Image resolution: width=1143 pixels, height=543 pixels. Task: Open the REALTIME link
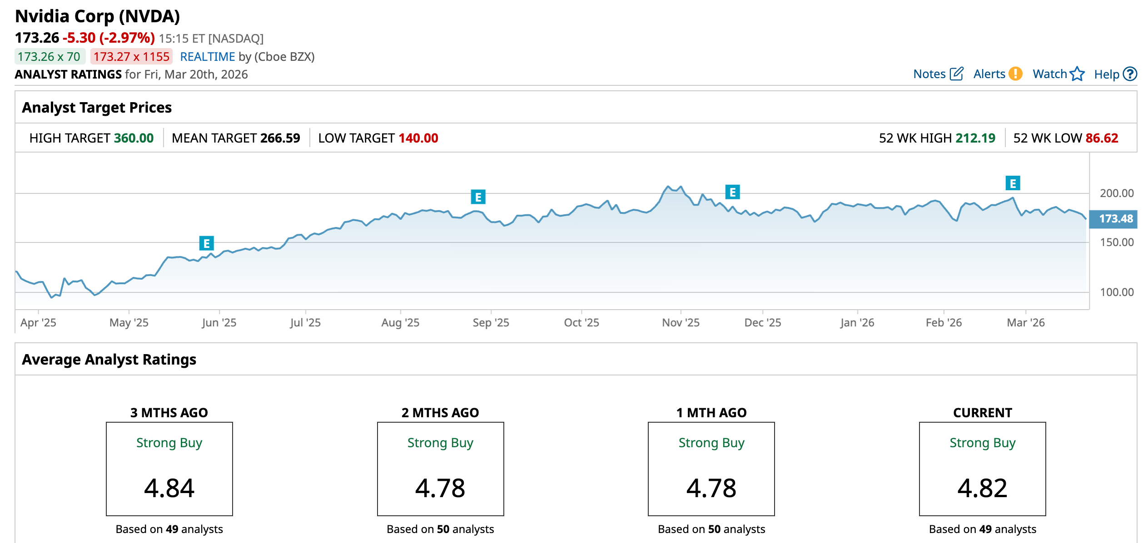click(207, 57)
